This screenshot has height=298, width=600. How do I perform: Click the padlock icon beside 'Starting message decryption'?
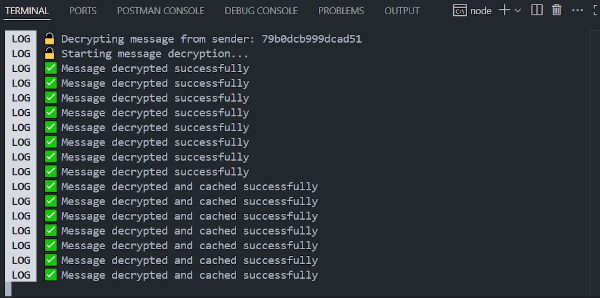(50, 53)
